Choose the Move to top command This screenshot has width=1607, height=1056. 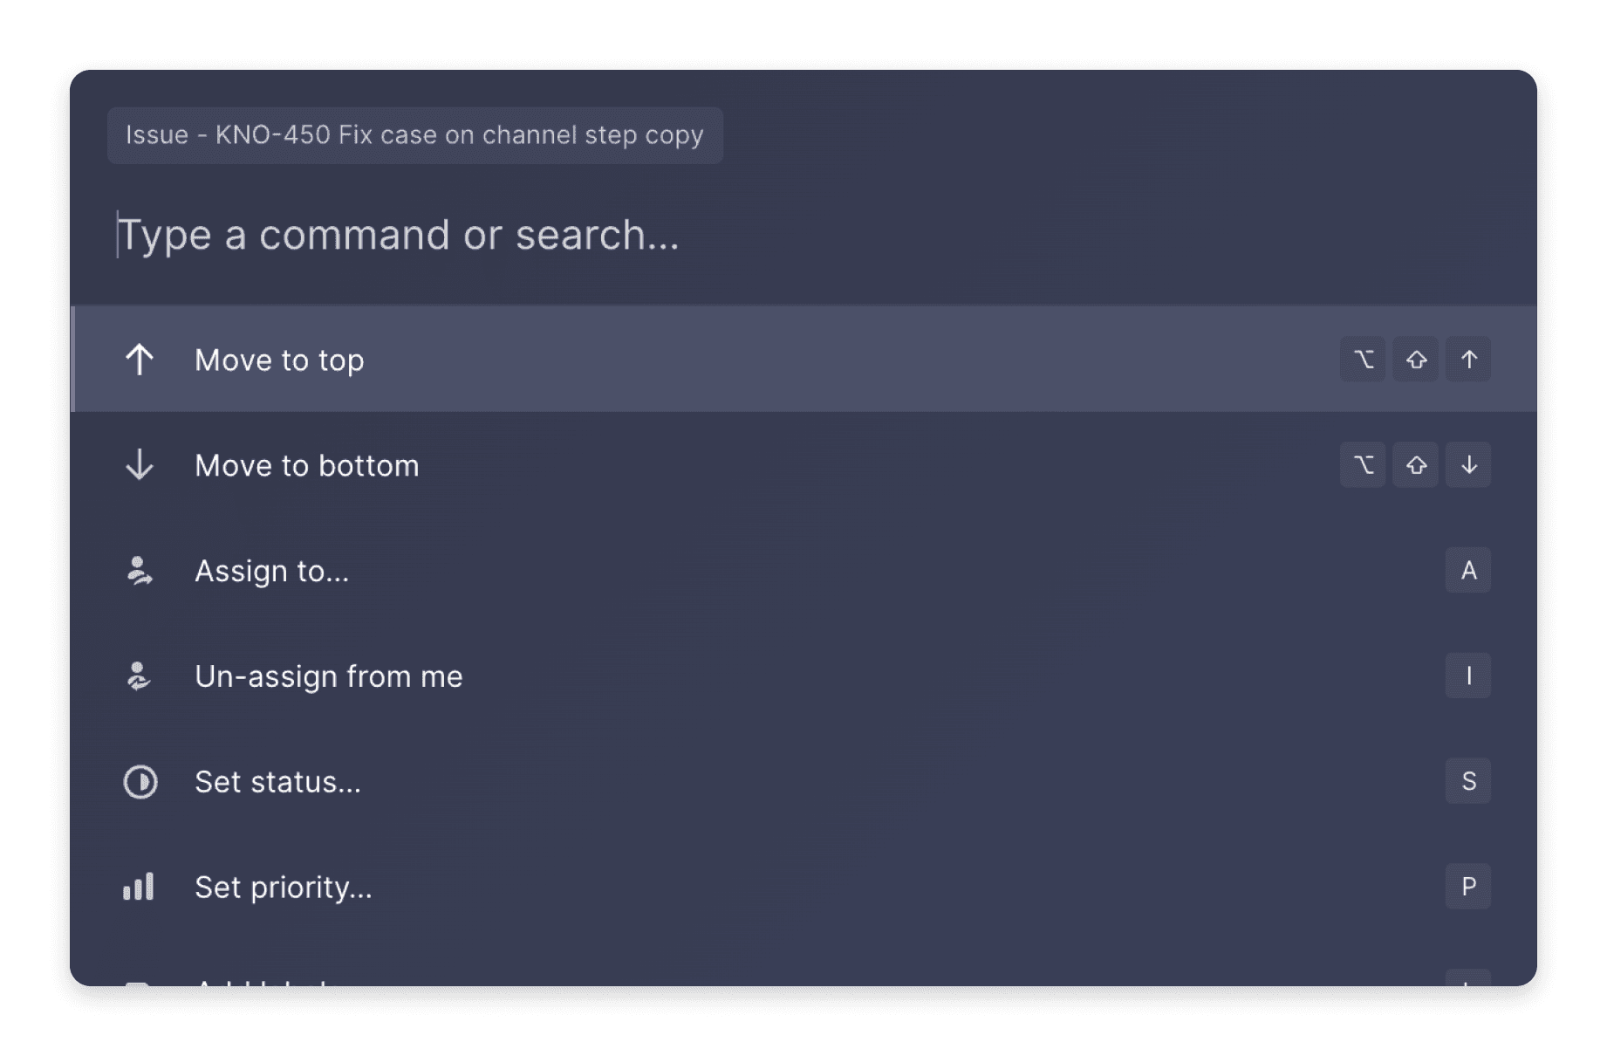pos(280,360)
